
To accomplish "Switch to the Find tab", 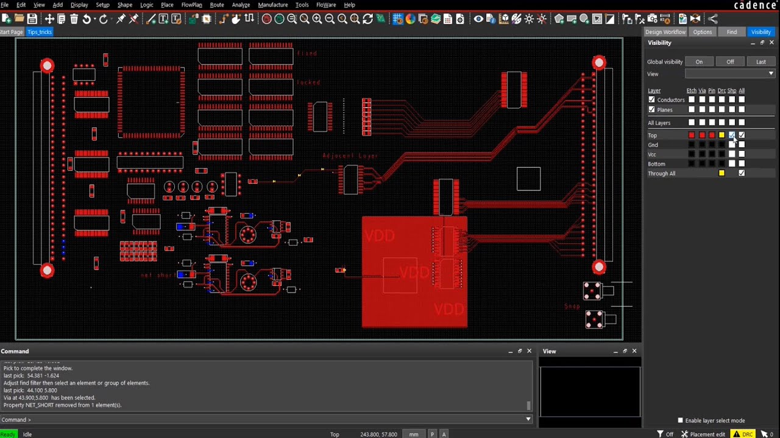I will pyautogui.click(x=732, y=32).
